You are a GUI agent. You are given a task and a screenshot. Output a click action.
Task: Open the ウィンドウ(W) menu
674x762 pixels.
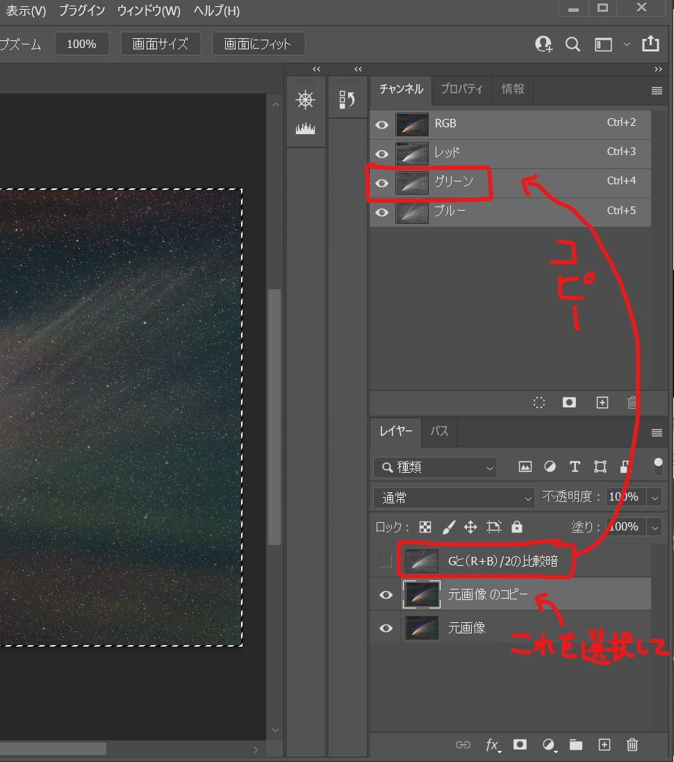point(149,10)
